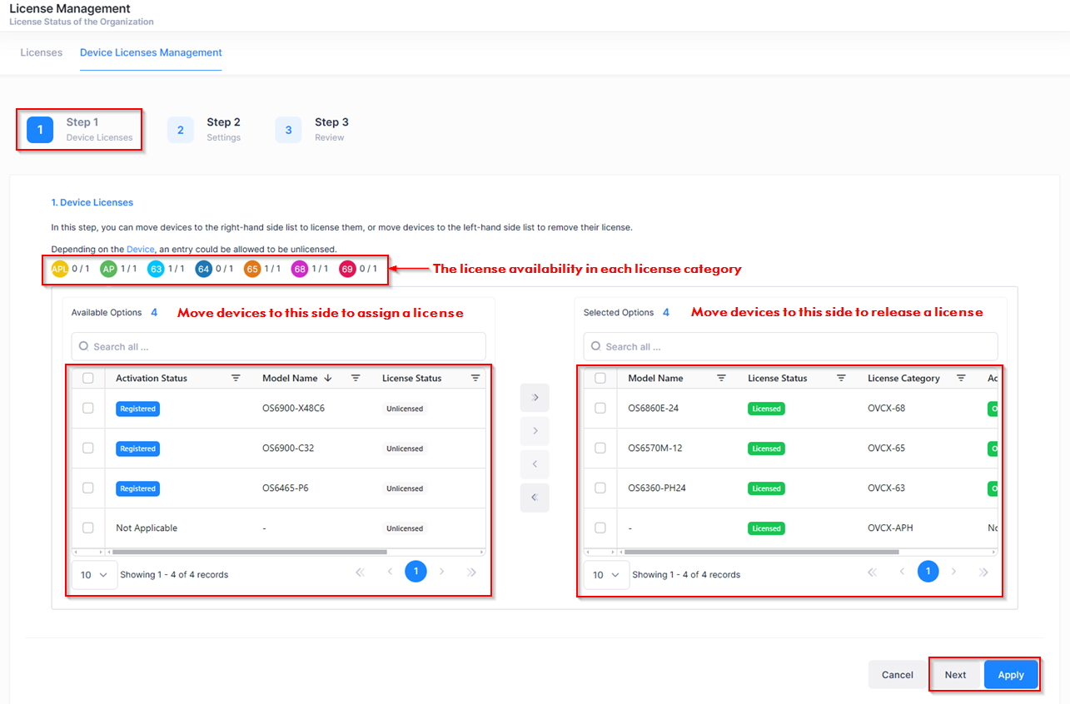The width and height of the screenshot is (1070, 704).
Task: Click the yellow APL license category badge
Action: (59, 269)
